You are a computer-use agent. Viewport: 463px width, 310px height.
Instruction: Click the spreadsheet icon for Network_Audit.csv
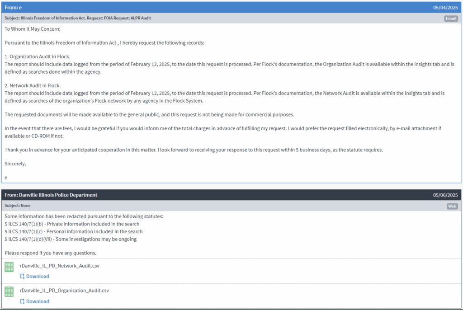click(9, 267)
